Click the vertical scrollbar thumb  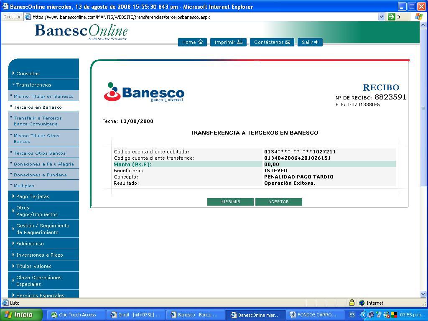pyautogui.click(x=423, y=107)
